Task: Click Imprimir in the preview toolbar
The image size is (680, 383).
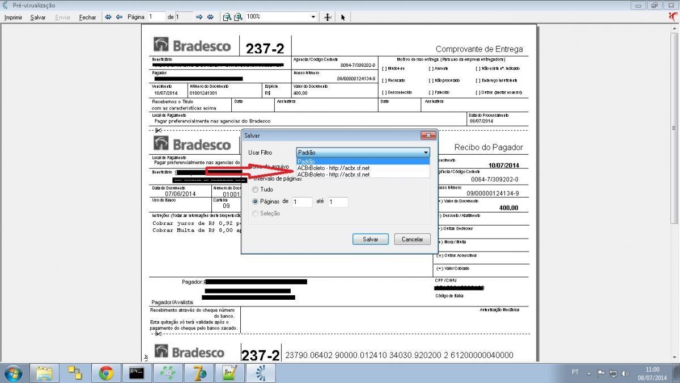Action: [13, 18]
